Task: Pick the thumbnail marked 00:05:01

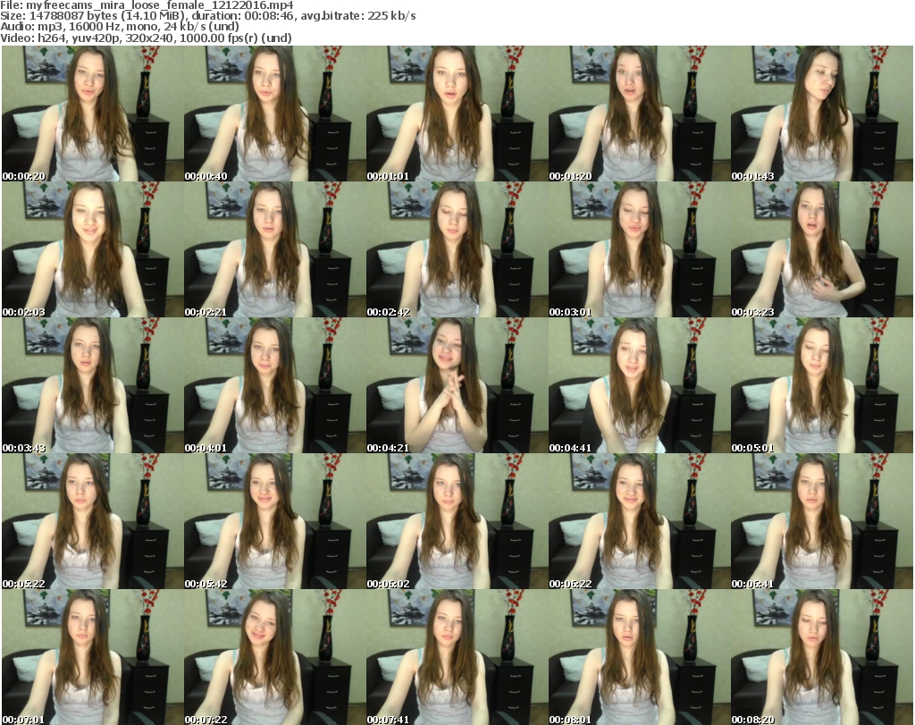Action: (822, 386)
